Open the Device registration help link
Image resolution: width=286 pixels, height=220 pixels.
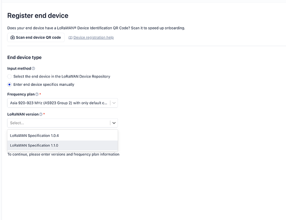tap(93, 37)
